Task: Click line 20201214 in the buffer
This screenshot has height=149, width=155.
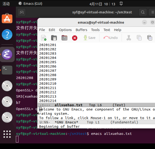Action: (x=48, y=101)
